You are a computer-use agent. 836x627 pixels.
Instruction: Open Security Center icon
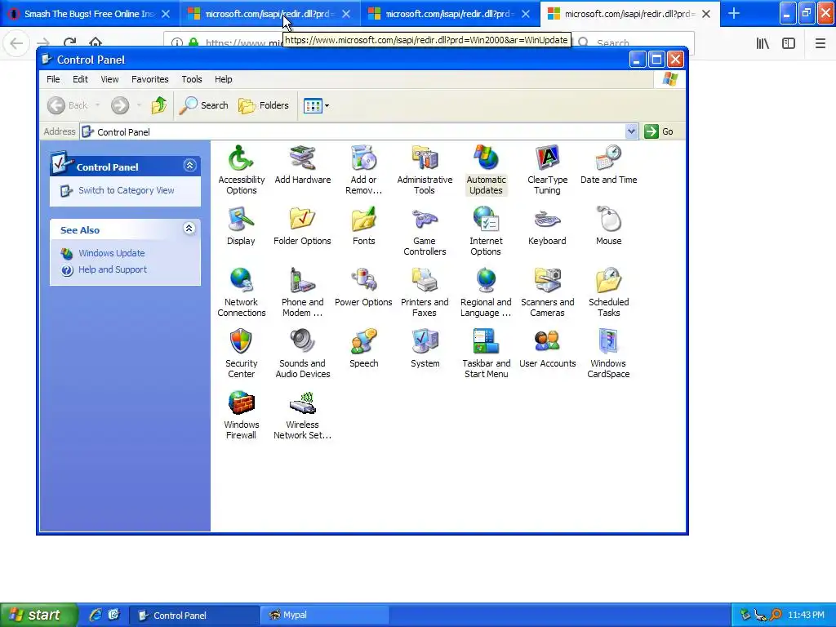[241, 354]
